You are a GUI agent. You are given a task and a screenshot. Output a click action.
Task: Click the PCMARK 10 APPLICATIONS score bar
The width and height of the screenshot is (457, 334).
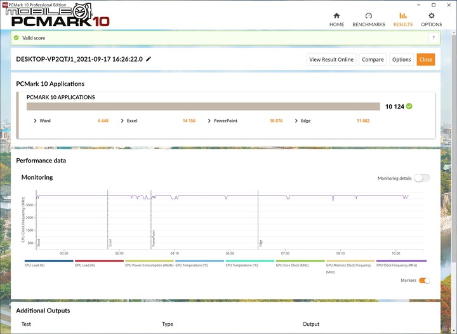203,107
